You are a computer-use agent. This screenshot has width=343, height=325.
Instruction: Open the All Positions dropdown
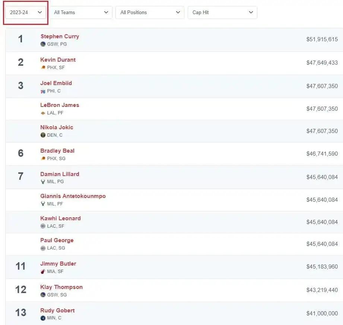click(150, 12)
